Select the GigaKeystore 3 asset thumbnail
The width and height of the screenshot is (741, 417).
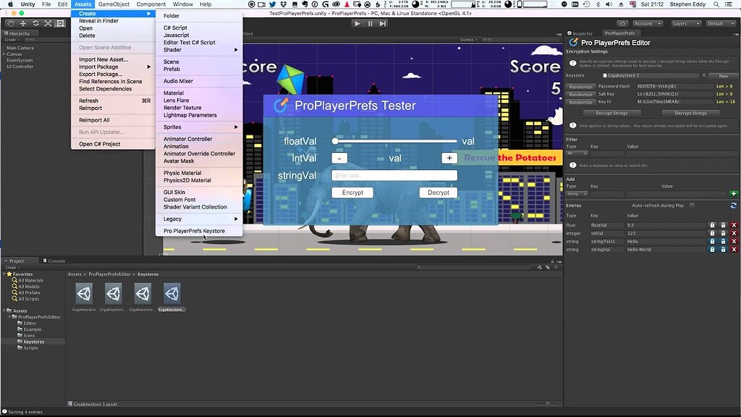(172, 292)
